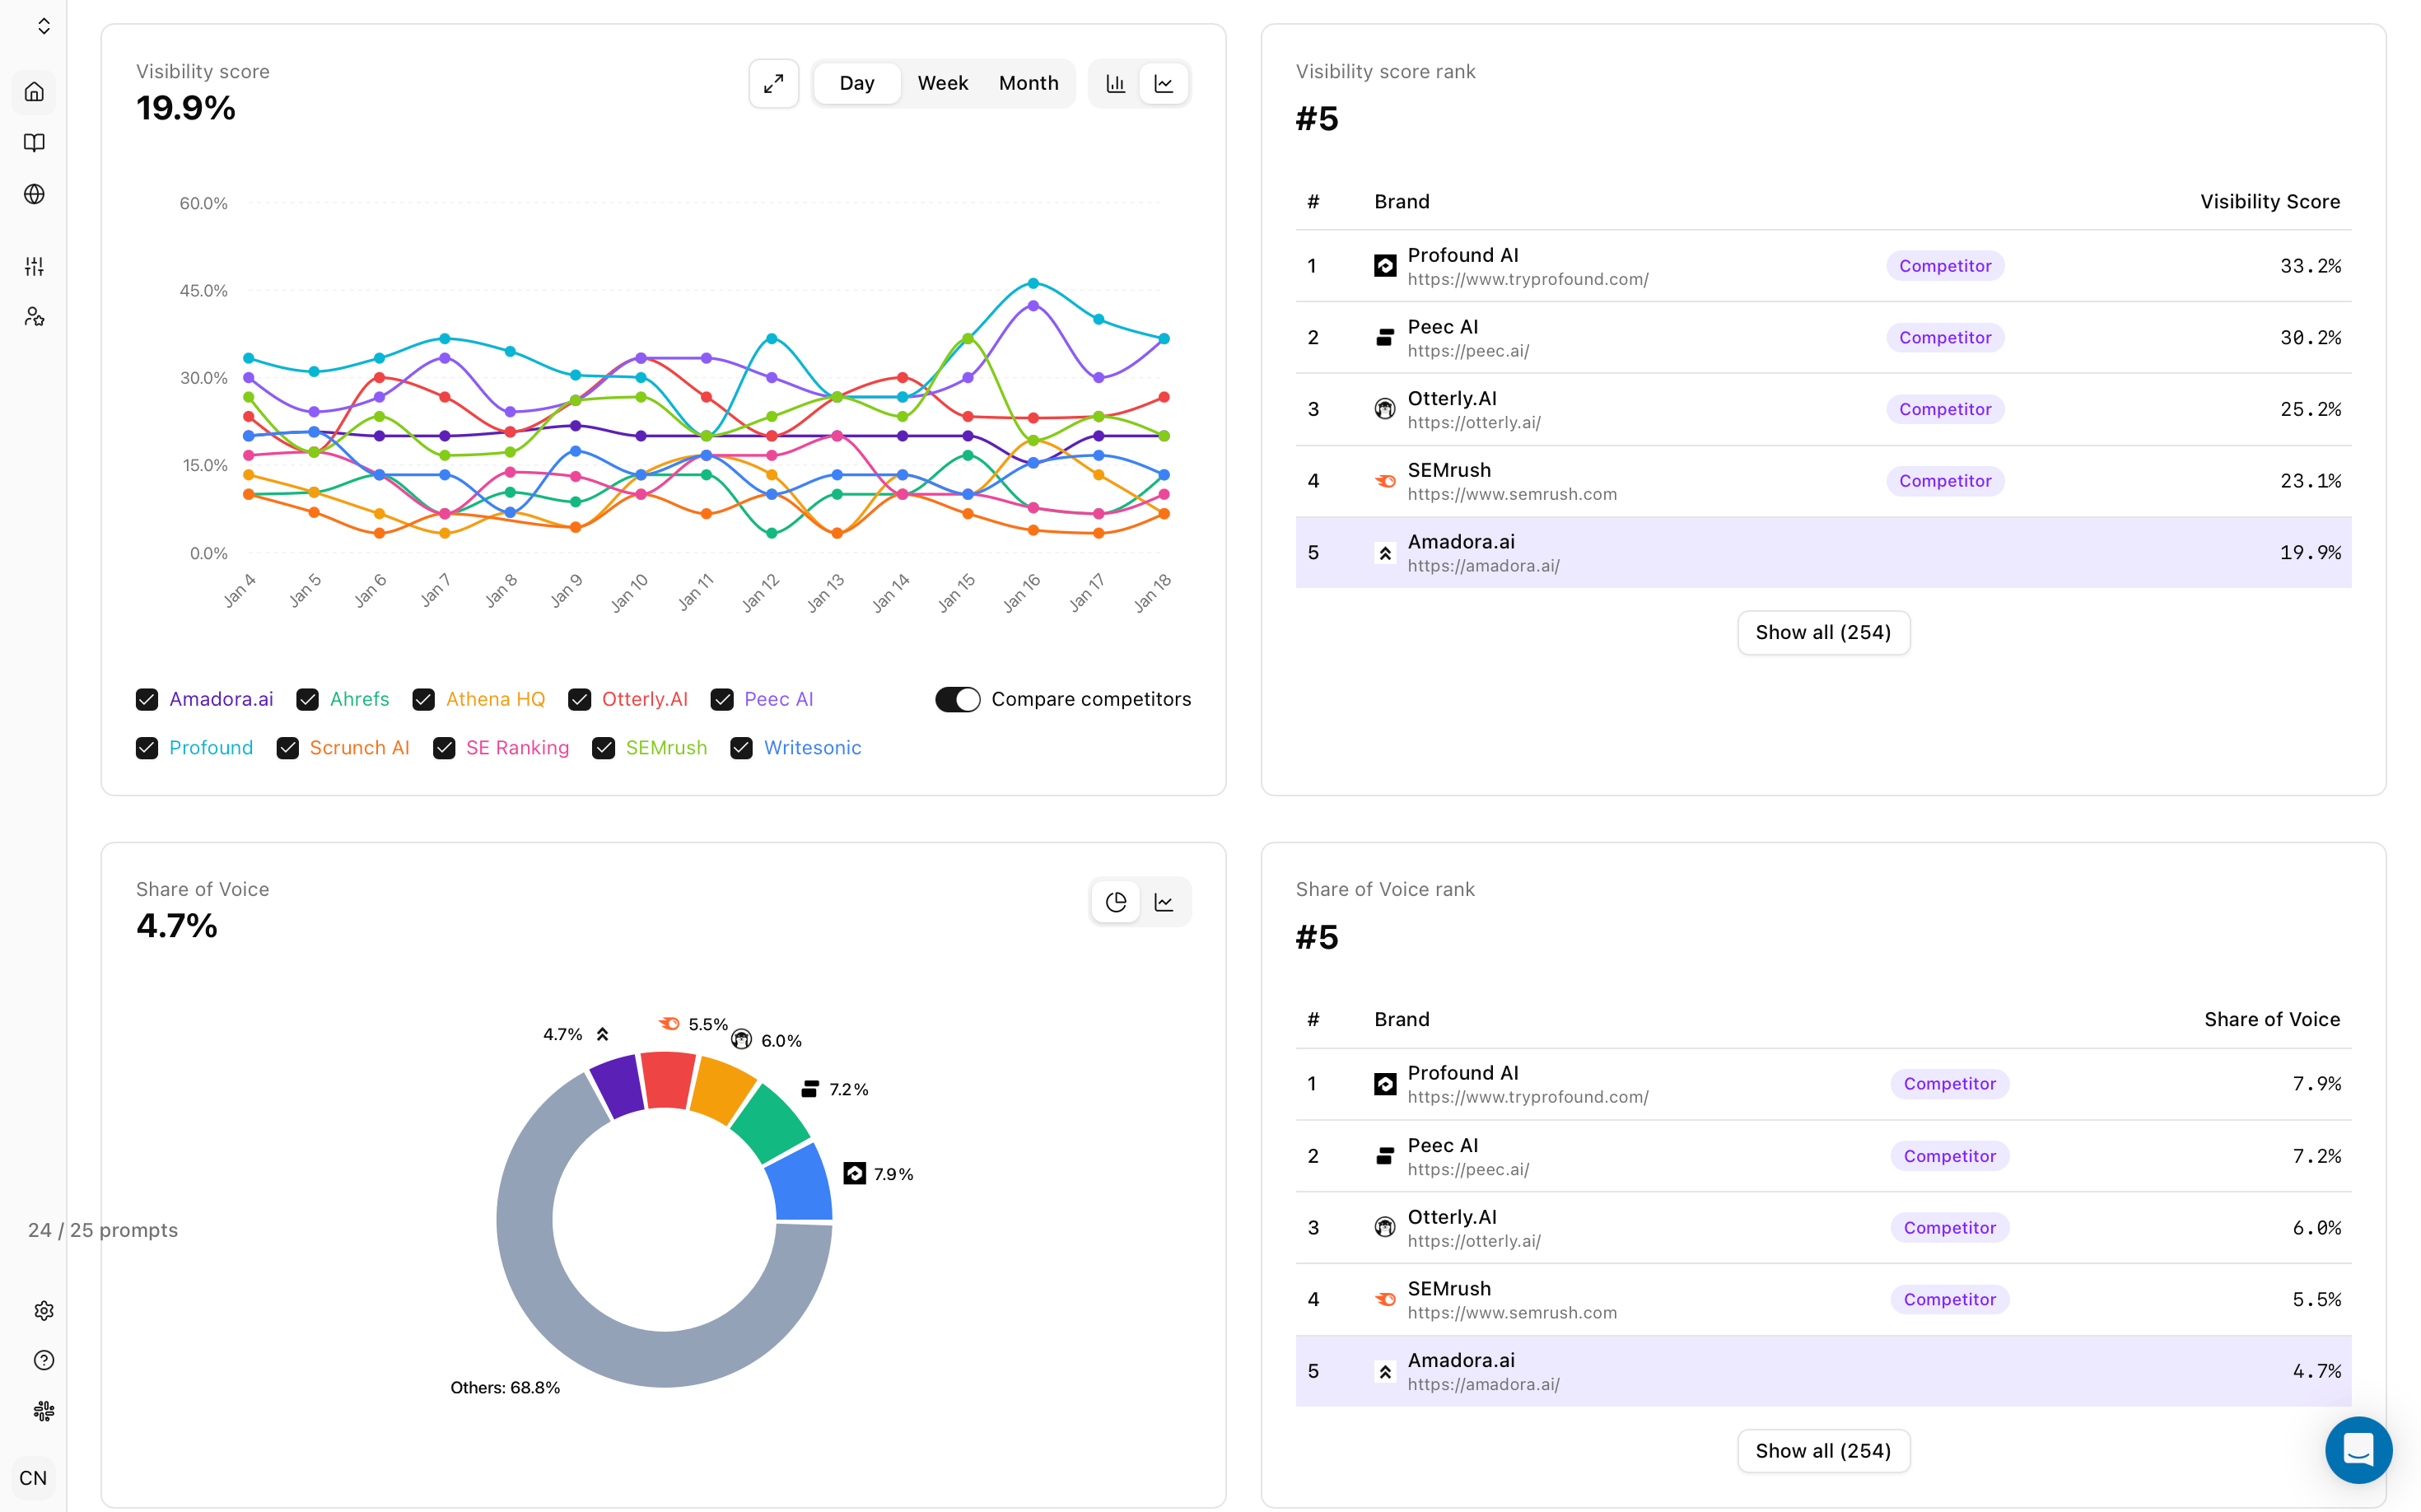The height and width of the screenshot is (1512, 2421).
Task: Click the blue 7.9% donut segment
Action: 802,1185
